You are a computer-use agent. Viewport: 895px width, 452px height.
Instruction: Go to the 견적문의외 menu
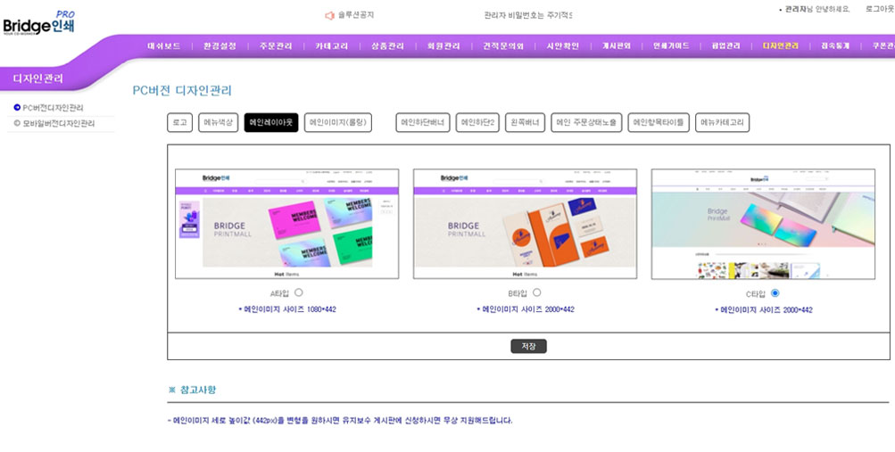(503, 46)
